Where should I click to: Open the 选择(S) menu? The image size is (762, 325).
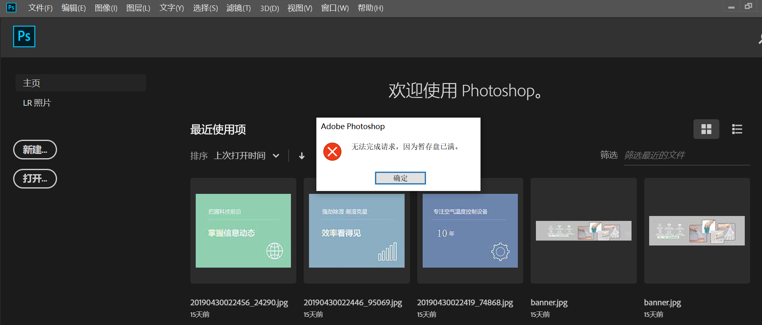205,8
